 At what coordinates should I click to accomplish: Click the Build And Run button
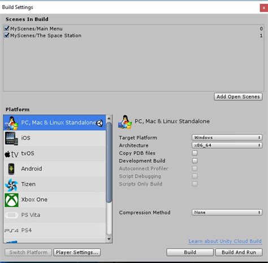click(239, 252)
